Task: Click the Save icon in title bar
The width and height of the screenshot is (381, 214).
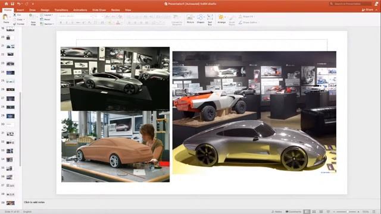Action: [13, 4]
